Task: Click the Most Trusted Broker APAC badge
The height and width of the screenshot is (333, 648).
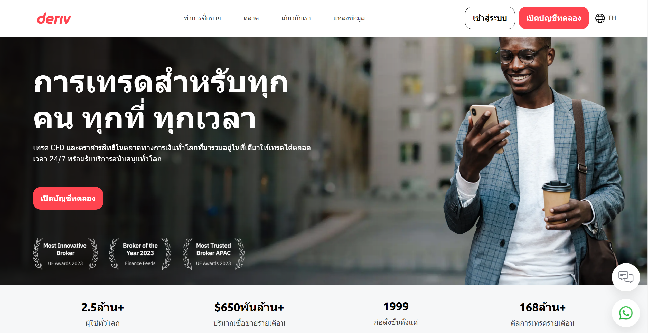Action: point(213,254)
